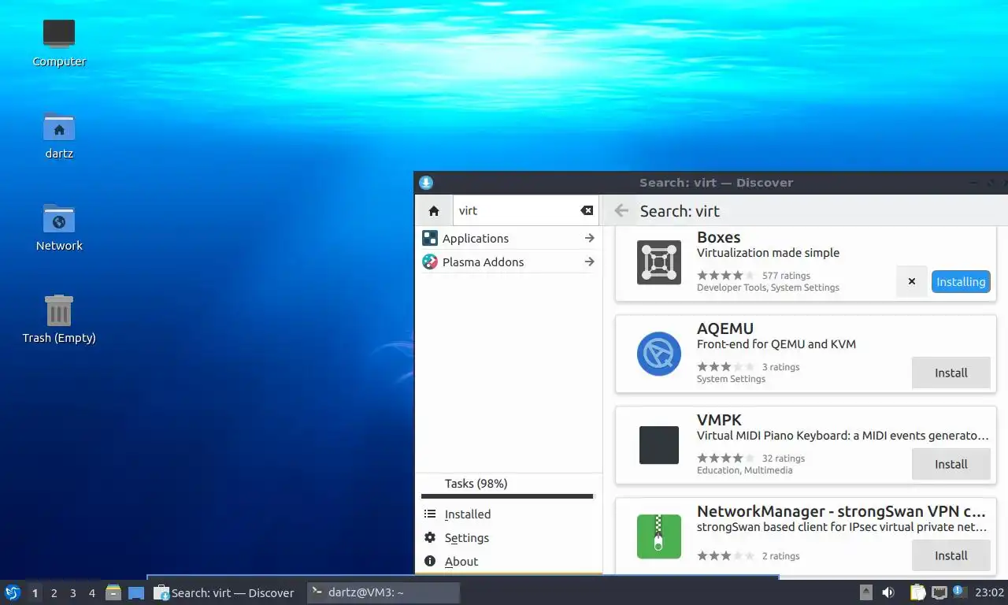Click the back arrow beside Search: virt
Screen dimensions: 1008x605
click(x=621, y=210)
